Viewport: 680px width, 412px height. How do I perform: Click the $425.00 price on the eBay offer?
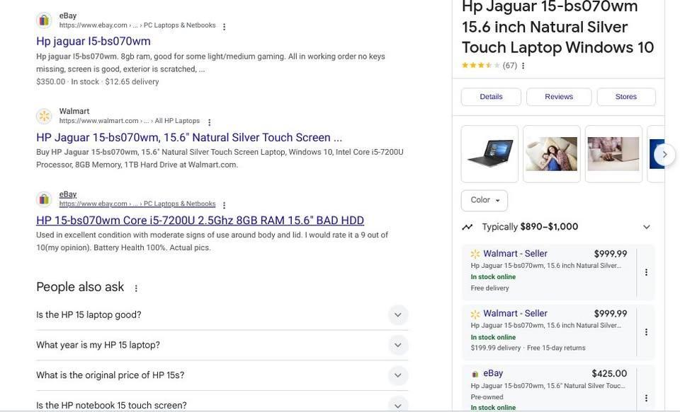(x=609, y=373)
